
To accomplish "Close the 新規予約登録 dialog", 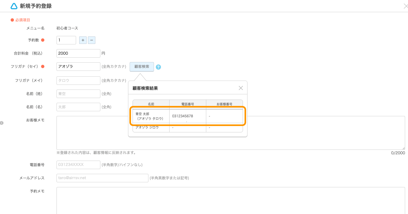I will (x=406, y=6).
